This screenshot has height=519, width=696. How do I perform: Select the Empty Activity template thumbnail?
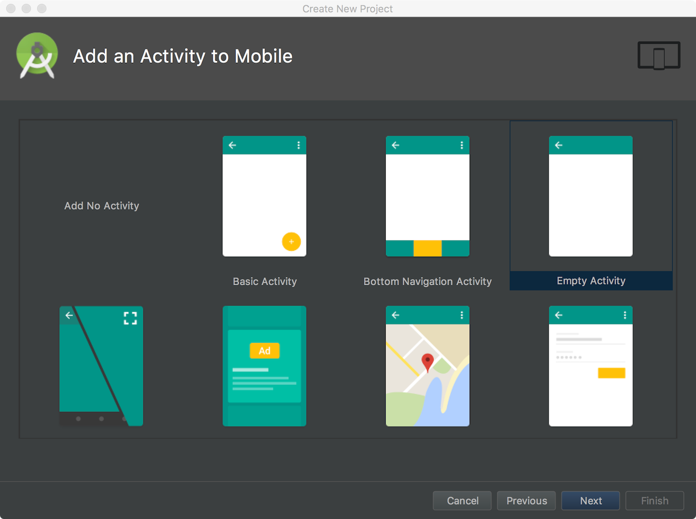coord(591,196)
